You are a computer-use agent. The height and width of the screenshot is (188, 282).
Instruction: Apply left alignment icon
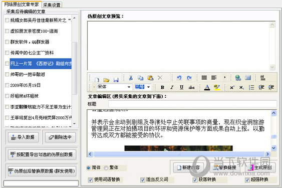pyautogui.click(x=214, y=78)
